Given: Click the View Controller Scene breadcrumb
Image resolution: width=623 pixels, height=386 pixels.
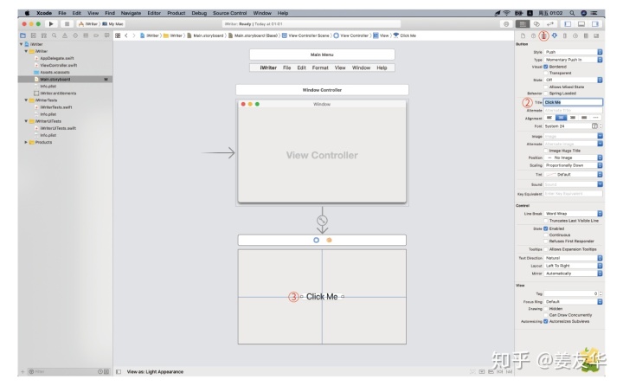Looking at the screenshot, I should click(x=306, y=35).
